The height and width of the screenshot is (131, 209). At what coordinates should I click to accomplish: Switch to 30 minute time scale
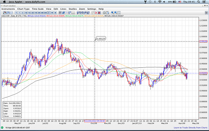(x=32, y=13)
